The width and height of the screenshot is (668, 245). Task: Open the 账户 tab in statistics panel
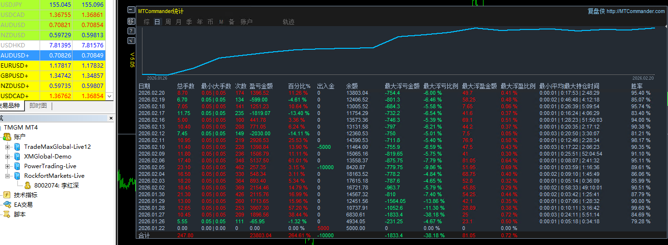(x=246, y=22)
